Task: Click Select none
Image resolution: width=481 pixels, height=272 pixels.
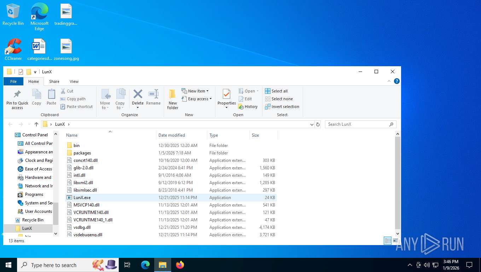Action: pyautogui.click(x=279, y=99)
